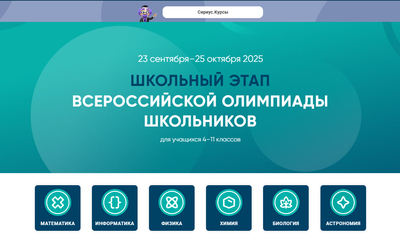Viewport: 400px width, 234px height.
Task: Click the Биология leaf icon
Action: point(286,202)
